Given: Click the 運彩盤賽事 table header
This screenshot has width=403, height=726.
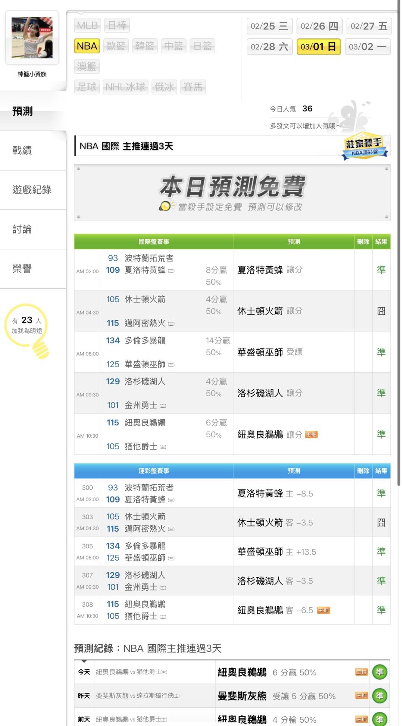Looking at the screenshot, I should tap(154, 471).
